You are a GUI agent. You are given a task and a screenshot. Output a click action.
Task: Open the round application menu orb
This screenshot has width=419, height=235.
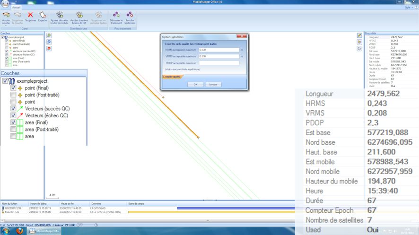(x=5, y=3)
